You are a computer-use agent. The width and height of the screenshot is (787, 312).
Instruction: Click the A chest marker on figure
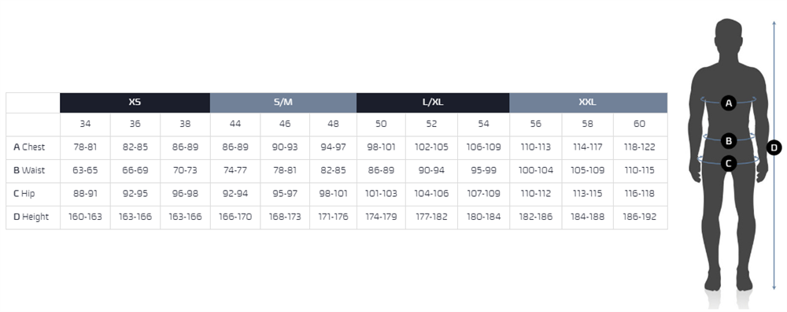pyautogui.click(x=728, y=103)
